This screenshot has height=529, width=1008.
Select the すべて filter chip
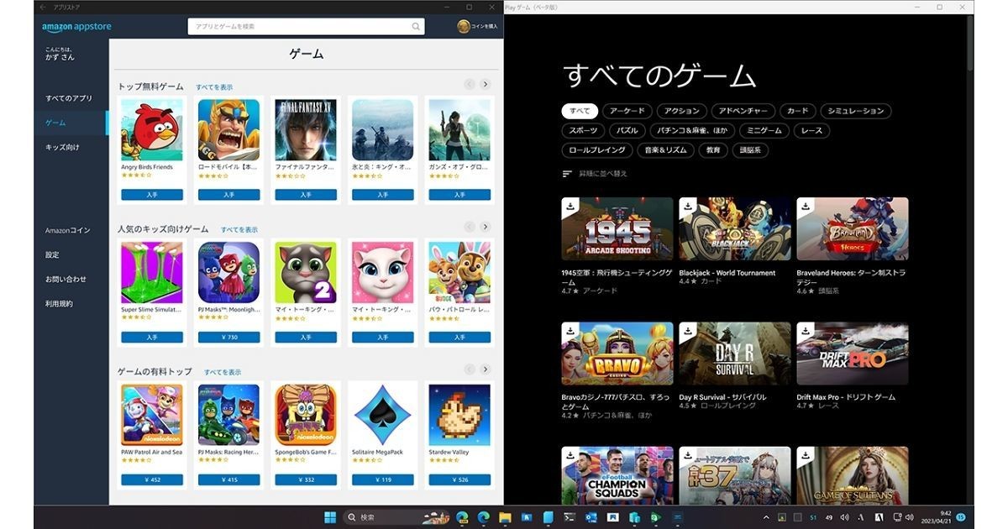click(x=580, y=111)
